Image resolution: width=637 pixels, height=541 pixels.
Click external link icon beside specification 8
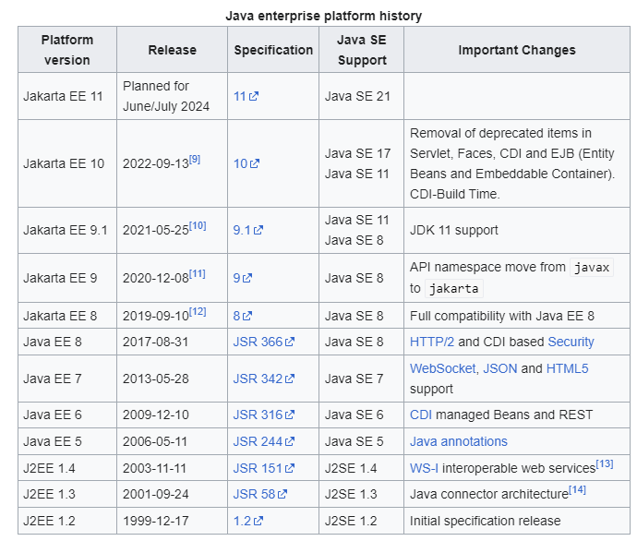point(247,316)
